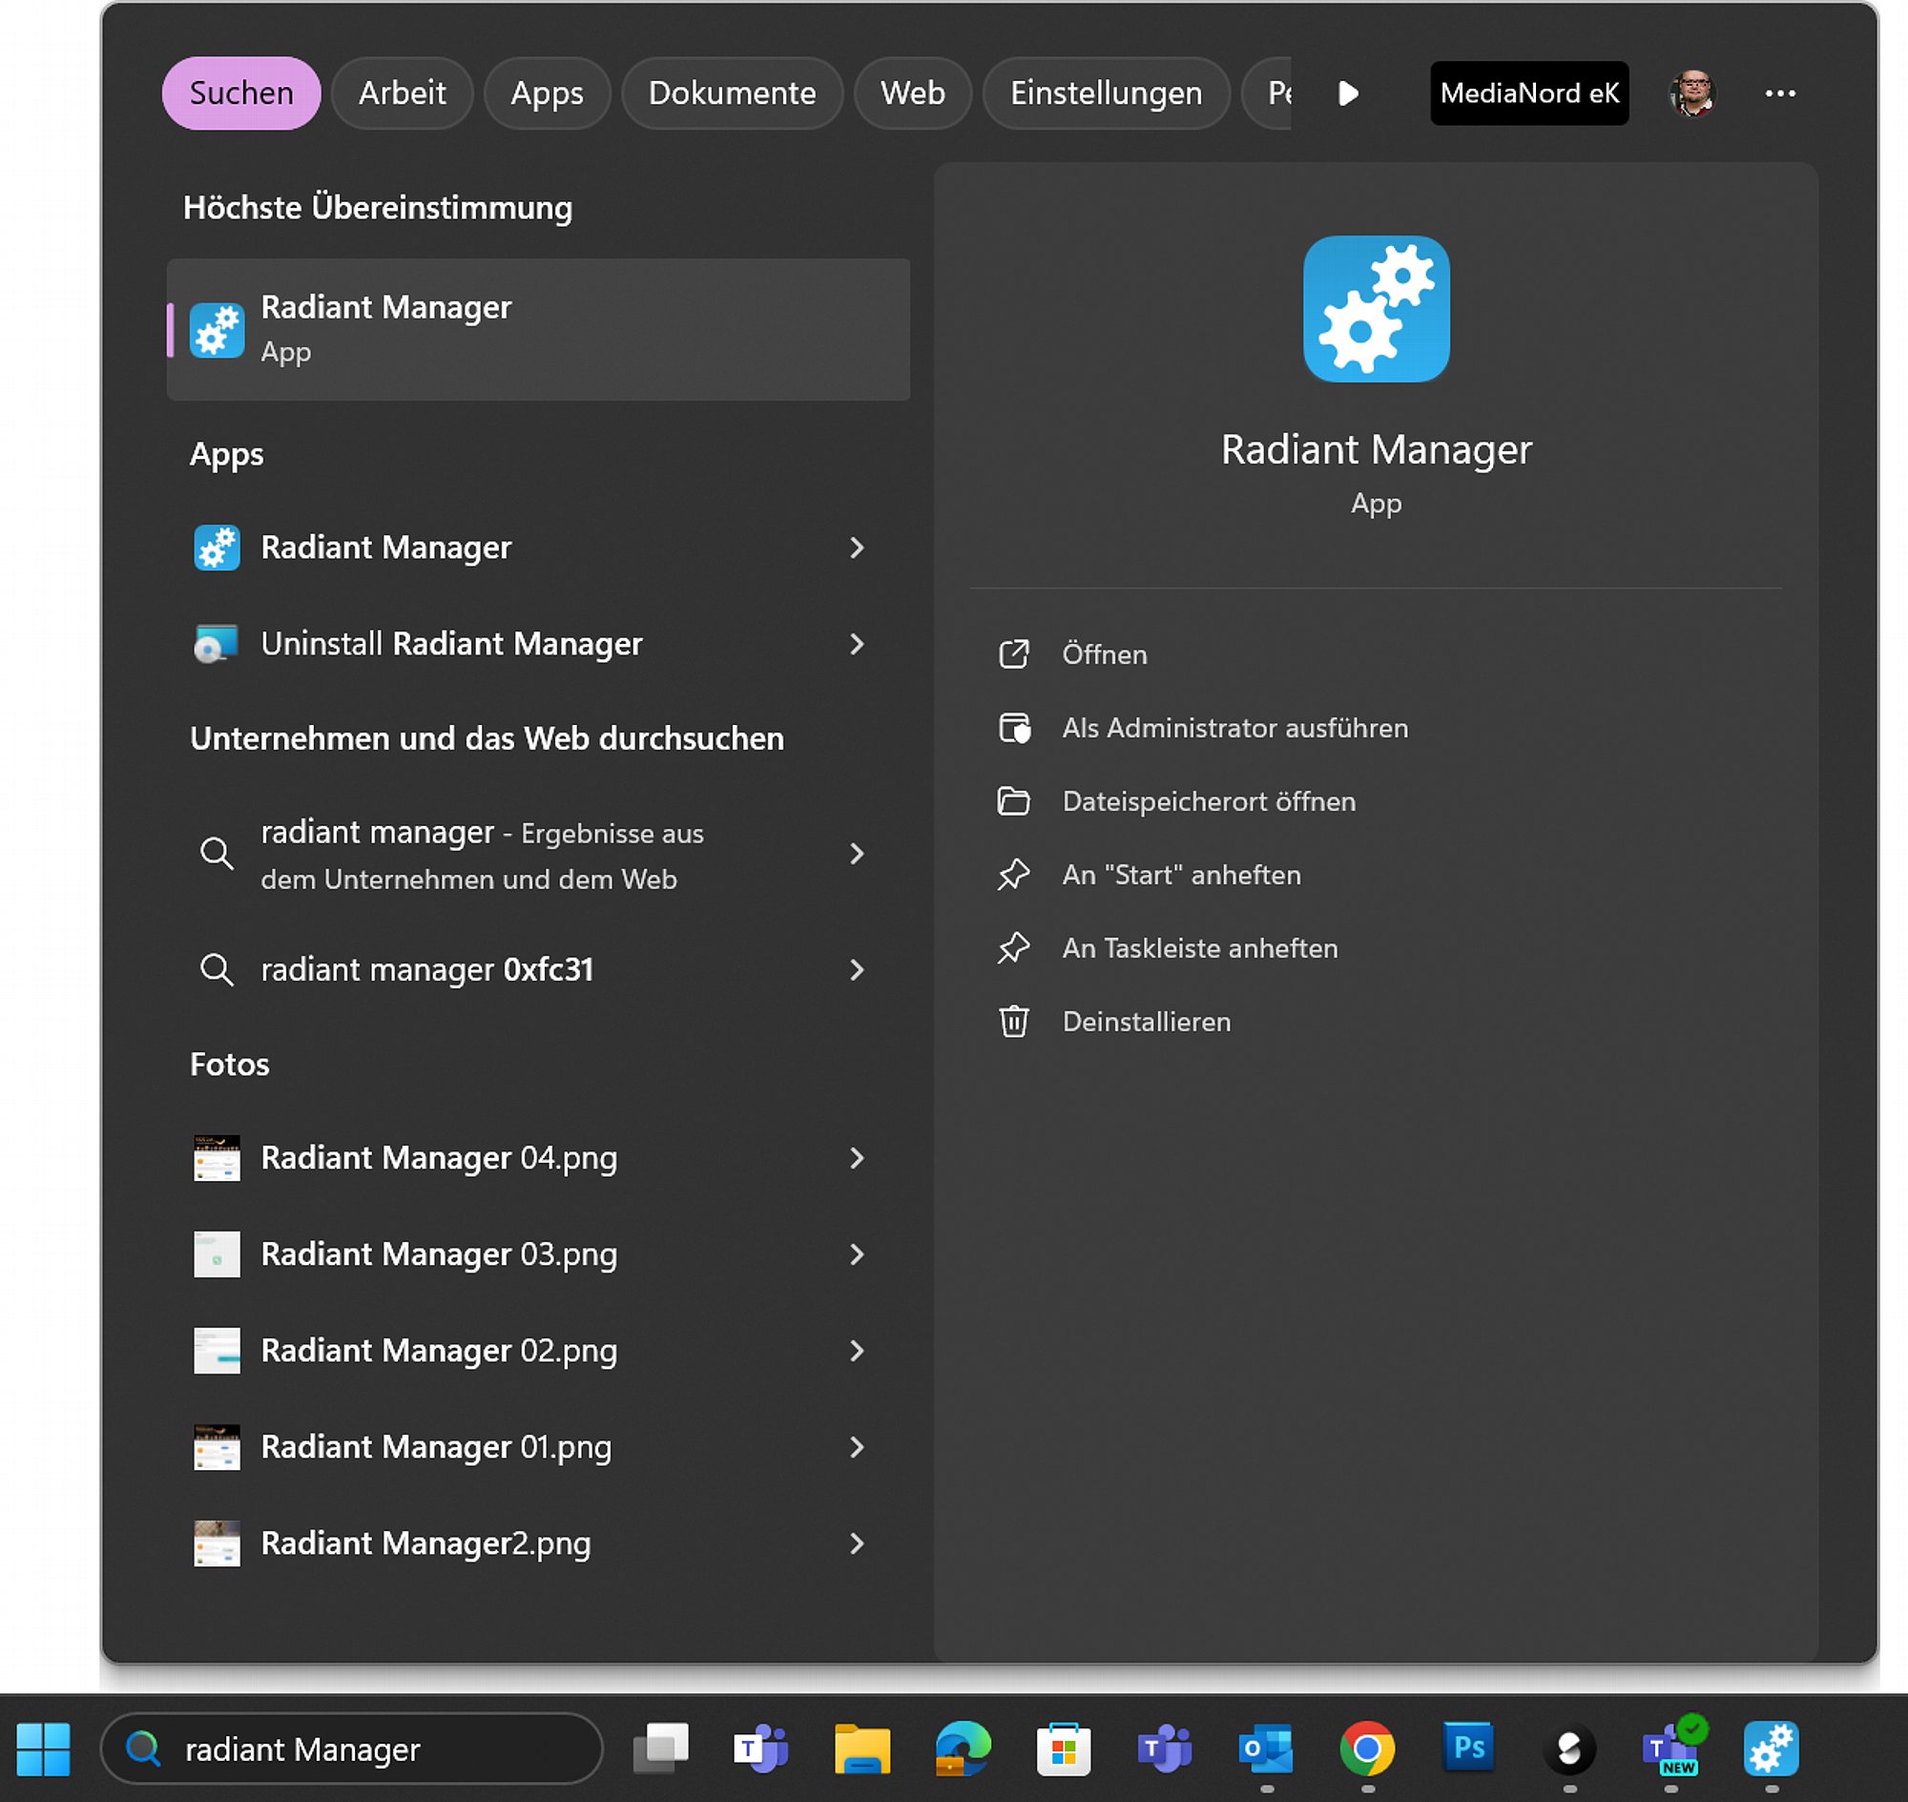Click the shield icon for running as administrator
The height and width of the screenshot is (1802, 1908).
[x=1014, y=728]
